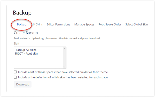The width and height of the screenshot is (155, 97).
Task: Switch to the Edit Skins tab
Action: 37,25
